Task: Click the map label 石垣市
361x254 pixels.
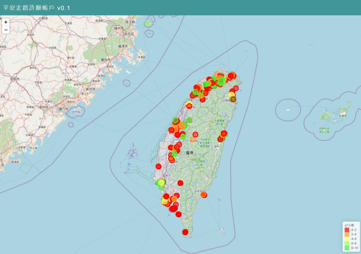Action: (343, 116)
